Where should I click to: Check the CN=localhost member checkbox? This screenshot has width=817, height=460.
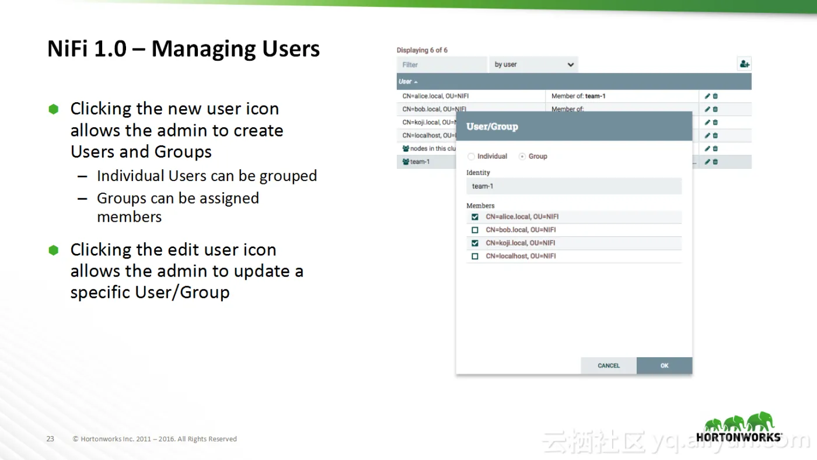point(475,256)
